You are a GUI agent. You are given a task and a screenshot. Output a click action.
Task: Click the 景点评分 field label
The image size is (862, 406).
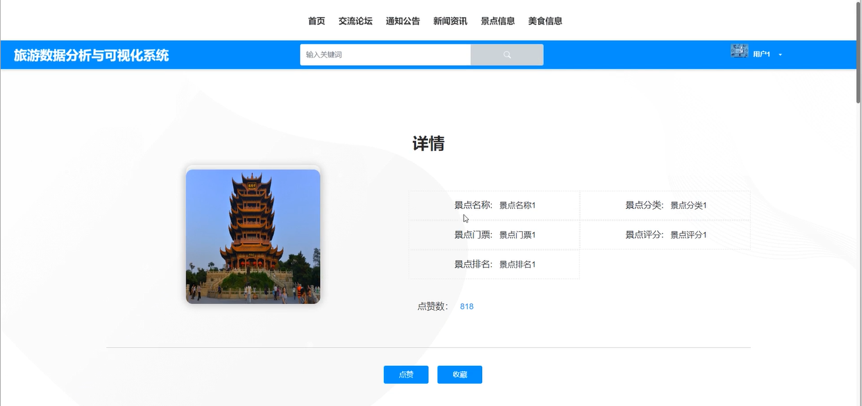645,235
